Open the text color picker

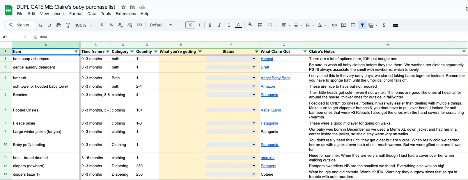pyautogui.click(x=238, y=25)
